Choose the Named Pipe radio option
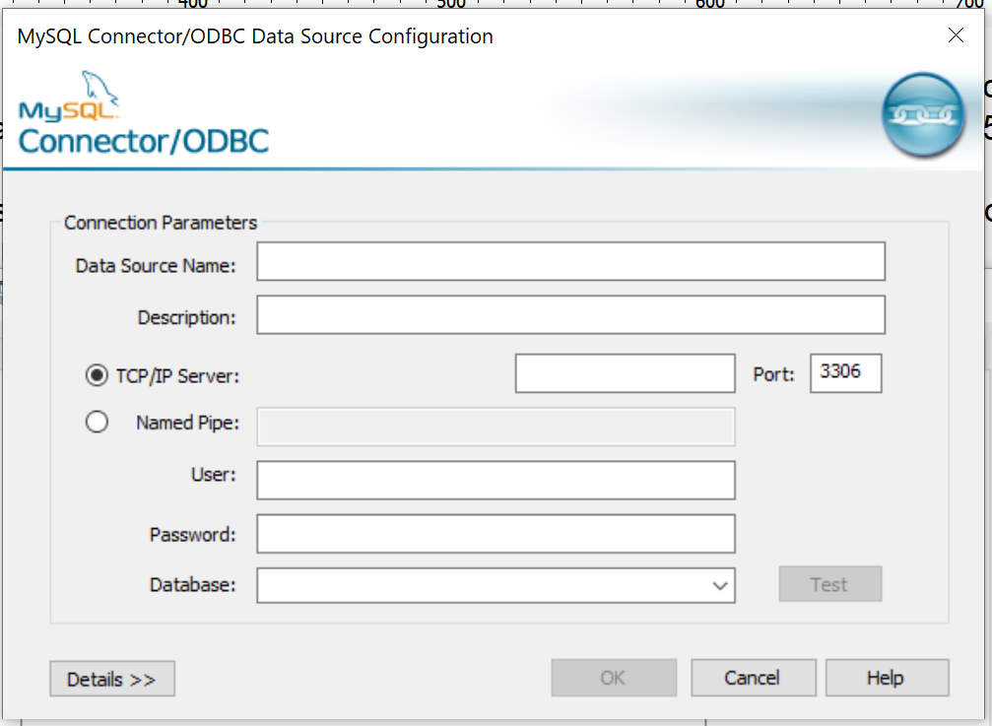Screen dimensions: 992x726 [97, 423]
